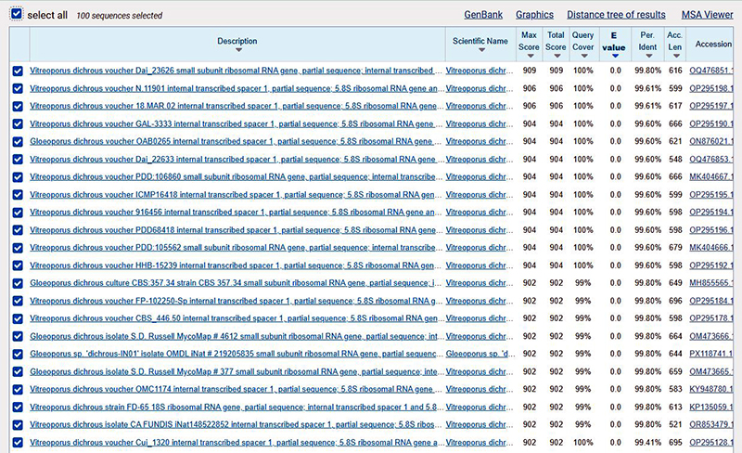This screenshot has width=742, height=453.
Task: Open Vitreoporus dichrous voucher GAL-3333 description
Action: (232, 123)
